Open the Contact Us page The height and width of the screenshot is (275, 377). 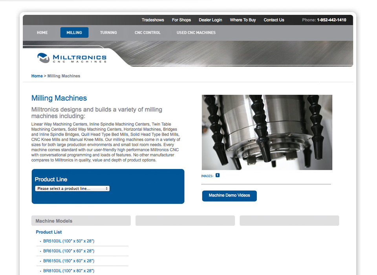click(x=274, y=20)
